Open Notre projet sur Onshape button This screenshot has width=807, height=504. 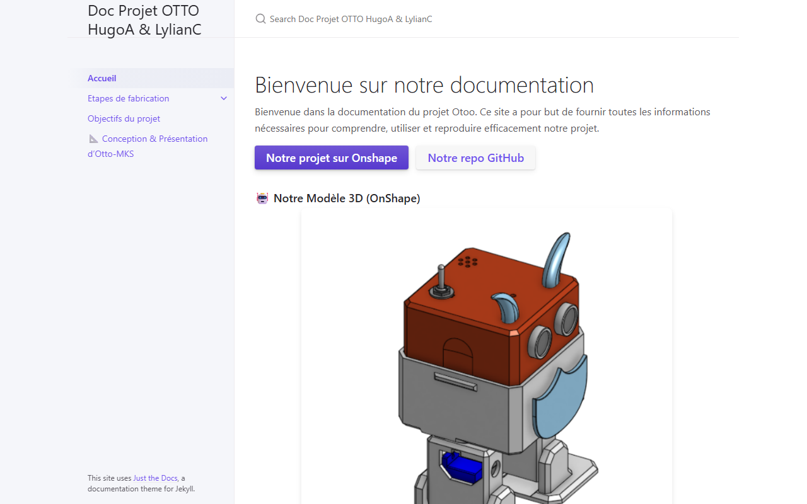pos(332,157)
